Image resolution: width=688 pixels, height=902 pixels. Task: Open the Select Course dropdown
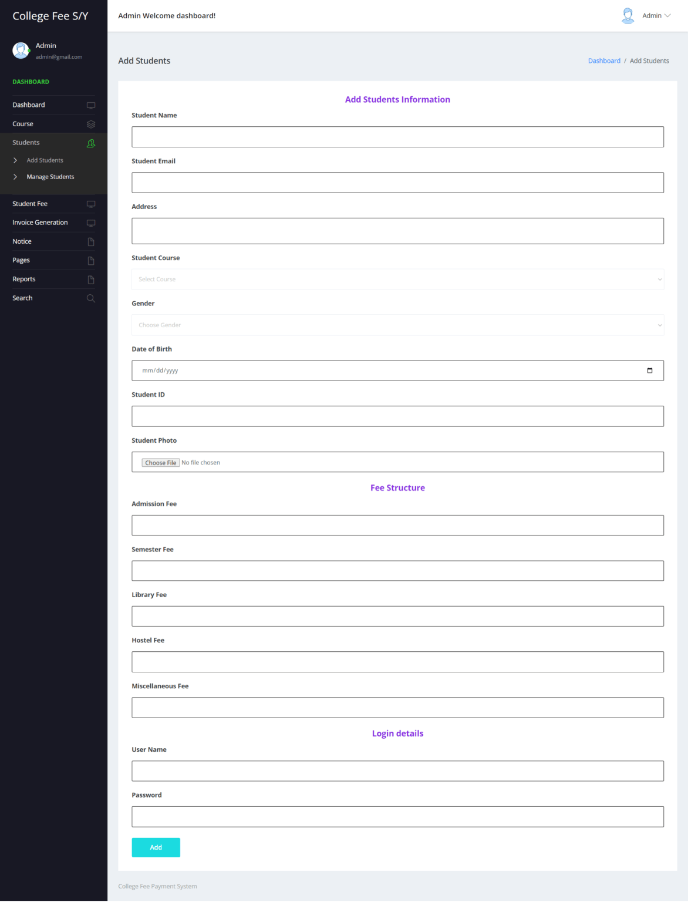397,279
